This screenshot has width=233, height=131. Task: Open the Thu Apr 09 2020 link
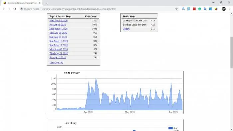(x=58, y=33)
